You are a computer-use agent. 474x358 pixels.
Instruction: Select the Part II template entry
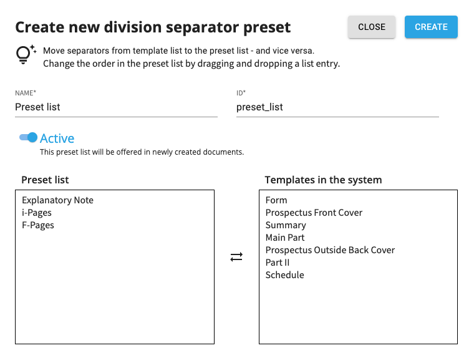point(277,263)
